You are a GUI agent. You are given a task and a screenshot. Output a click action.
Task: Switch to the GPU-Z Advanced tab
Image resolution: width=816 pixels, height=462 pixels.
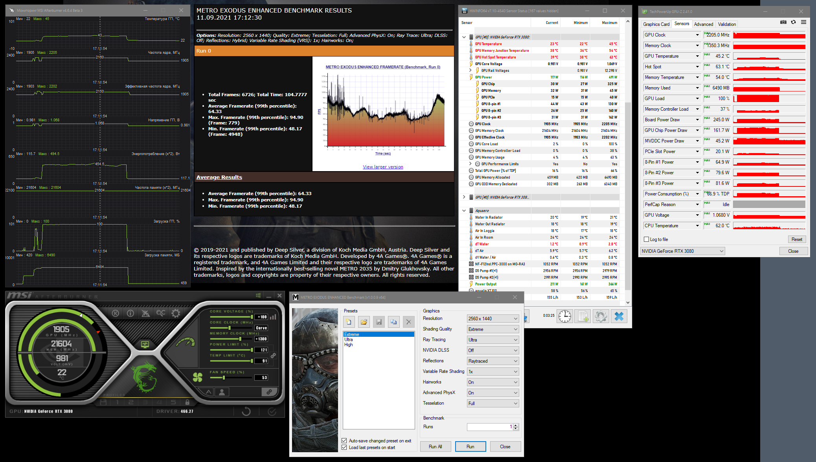703,24
